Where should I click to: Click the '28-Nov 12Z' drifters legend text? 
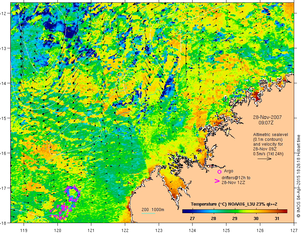tap(233, 183)
